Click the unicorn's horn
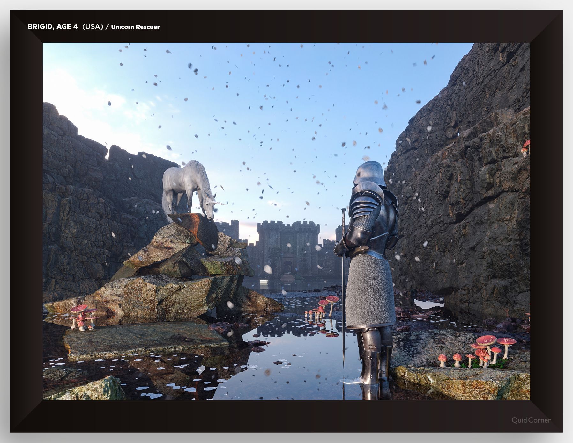This screenshot has width=573, height=443. (x=220, y=203)
